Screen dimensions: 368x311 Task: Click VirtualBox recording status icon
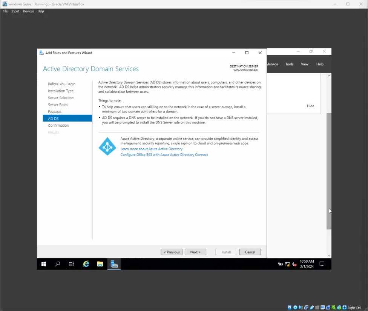(x=328, y=308)
